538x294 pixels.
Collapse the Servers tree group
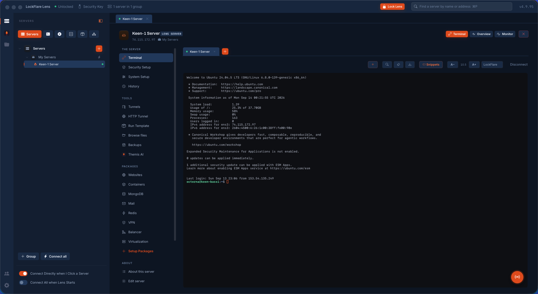click(x=20, y=49)
